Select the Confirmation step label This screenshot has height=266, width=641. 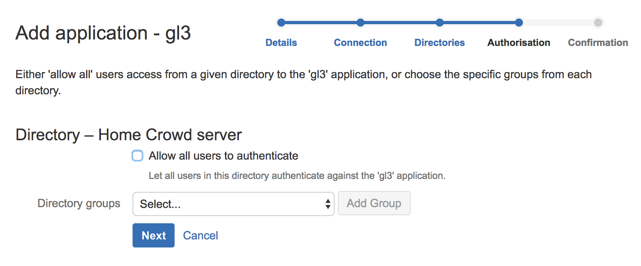pos(598,43)
